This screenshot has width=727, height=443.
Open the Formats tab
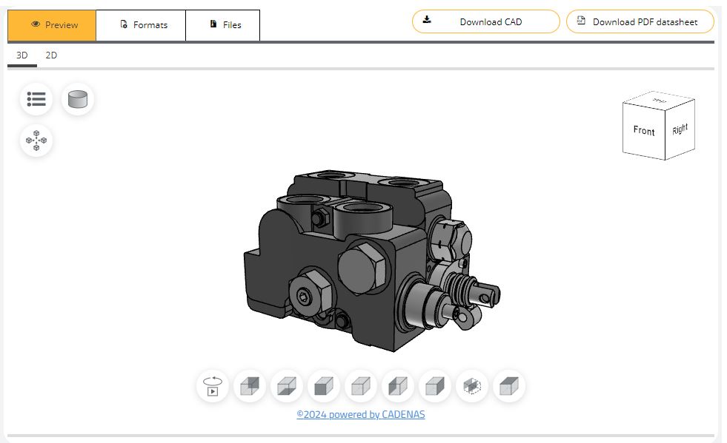[x=141, y=24]
